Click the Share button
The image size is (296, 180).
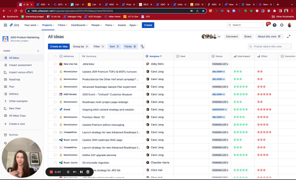[248, 37]
